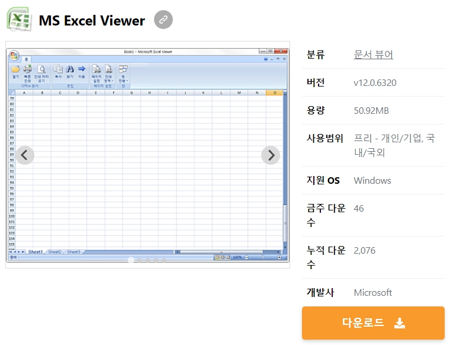Click the 지원 OS value Windows
The image size is (450, 345).
click(x=372, y=180)
